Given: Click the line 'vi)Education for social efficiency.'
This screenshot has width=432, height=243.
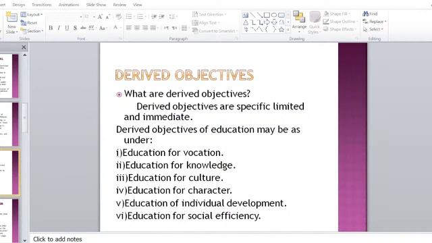Looking at the screenshot, I should (x=188, y=216).
